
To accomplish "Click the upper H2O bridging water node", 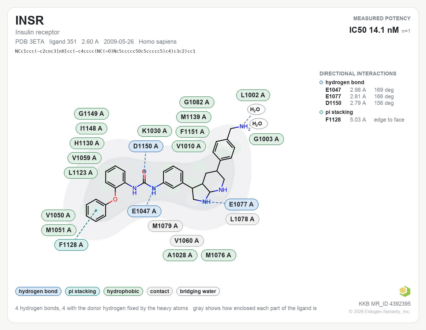I will [256, 110].
